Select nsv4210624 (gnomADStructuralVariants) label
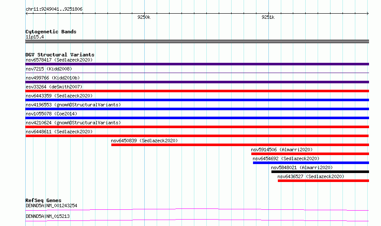Viewport: 381px width, 226px height. click(x=73, y=123)
